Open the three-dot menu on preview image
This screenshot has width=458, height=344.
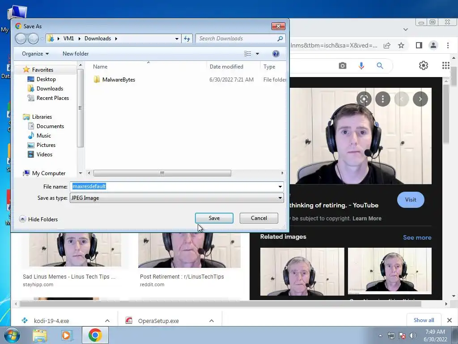(x=383, y=99)
